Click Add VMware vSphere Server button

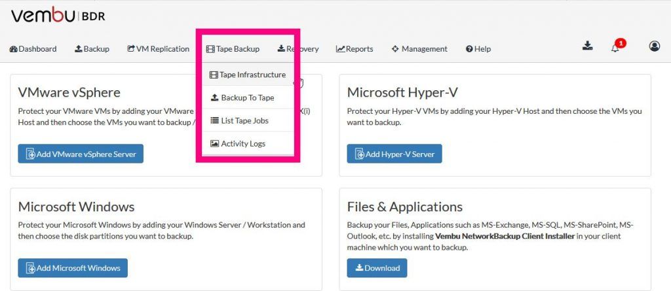coord(81,154)
